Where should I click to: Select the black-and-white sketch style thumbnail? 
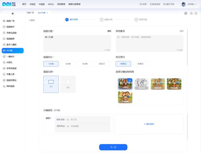click(x=141, y=84)
